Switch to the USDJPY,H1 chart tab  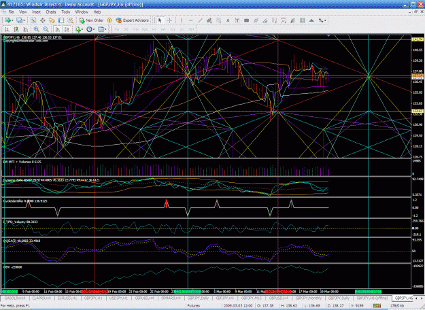click(x=118, y=298)
